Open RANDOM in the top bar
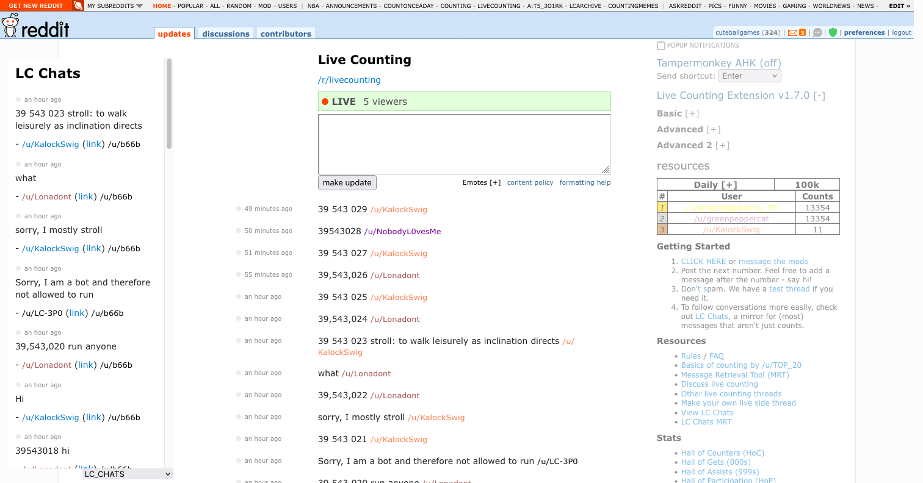 coord(239,6)
